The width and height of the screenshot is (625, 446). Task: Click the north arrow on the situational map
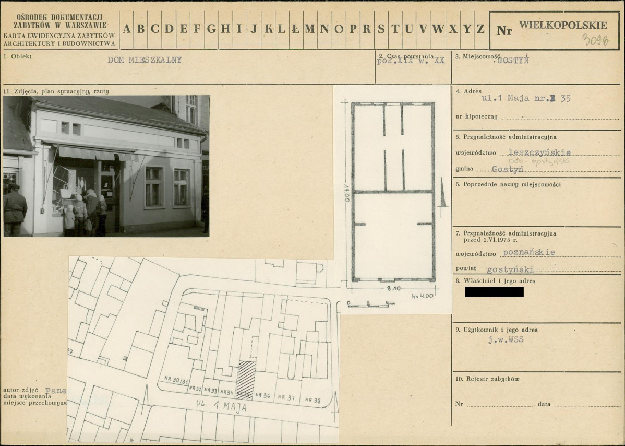334,406
